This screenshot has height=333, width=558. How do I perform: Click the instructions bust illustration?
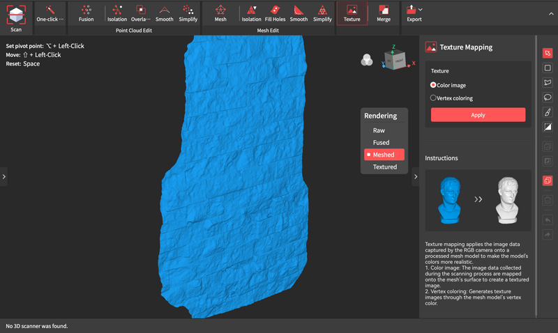(478, 201)
